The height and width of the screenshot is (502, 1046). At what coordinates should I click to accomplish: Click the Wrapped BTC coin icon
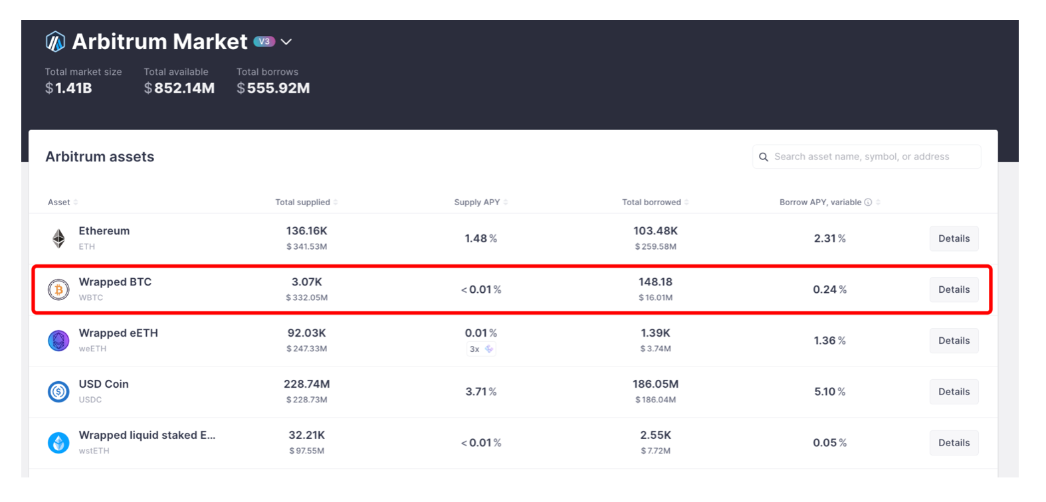pos(58,290)
